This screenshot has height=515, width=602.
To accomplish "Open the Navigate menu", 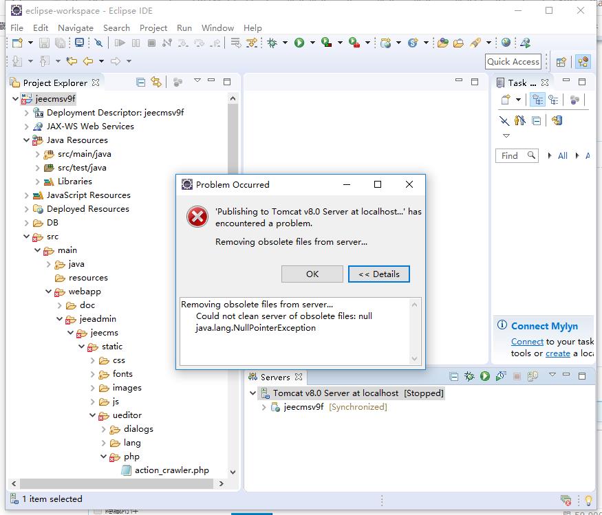I will 76,28.
